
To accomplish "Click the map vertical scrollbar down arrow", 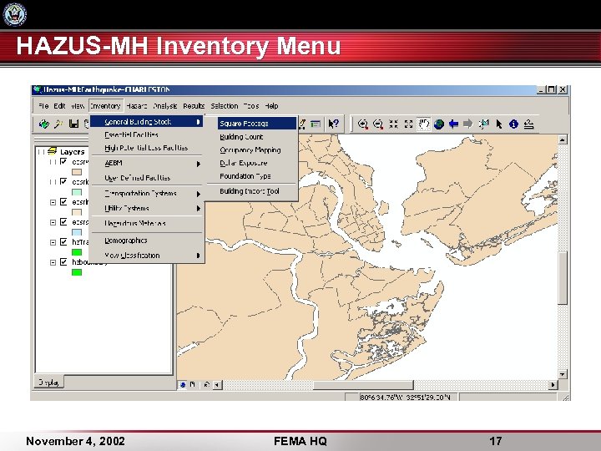I will [x=563, y=374].
